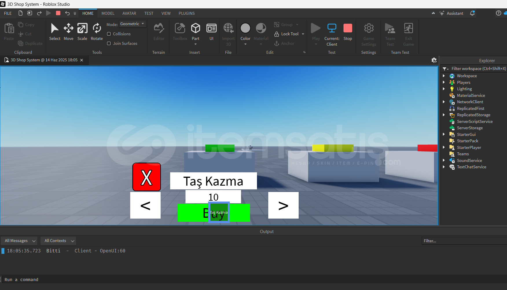The image size is (507, 290).
Task: Click the redo arrow in quick access bar
Action: [x=39, y=13]
